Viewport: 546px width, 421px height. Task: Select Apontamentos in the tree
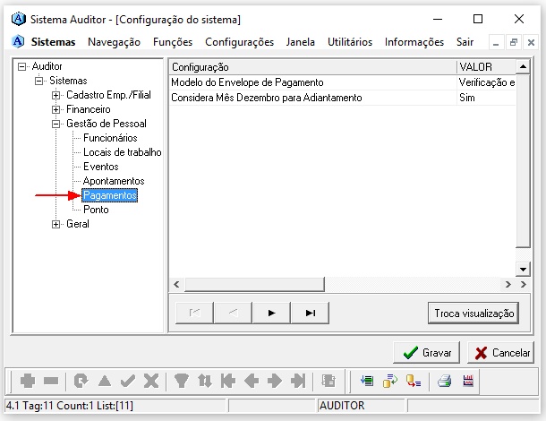114,181
